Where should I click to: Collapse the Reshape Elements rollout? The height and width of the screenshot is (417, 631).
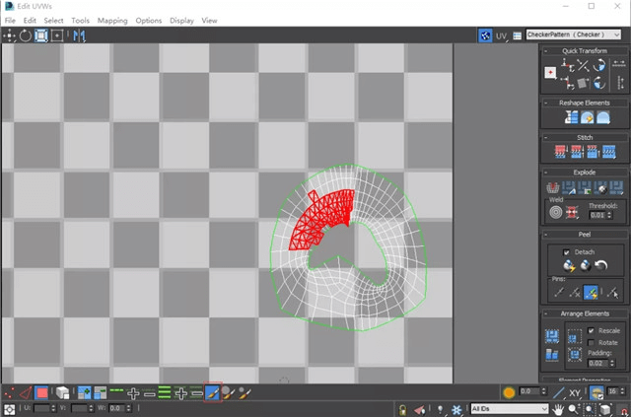tap(546, 103)
